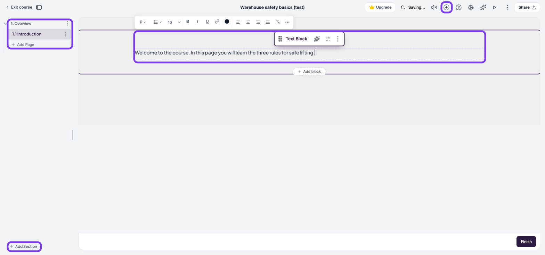This screenshot has height=255, width=545.
Task: Insert a link with the link icon
Action: pos(217,22)
